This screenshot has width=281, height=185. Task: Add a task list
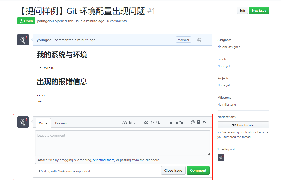pos(181,122)
